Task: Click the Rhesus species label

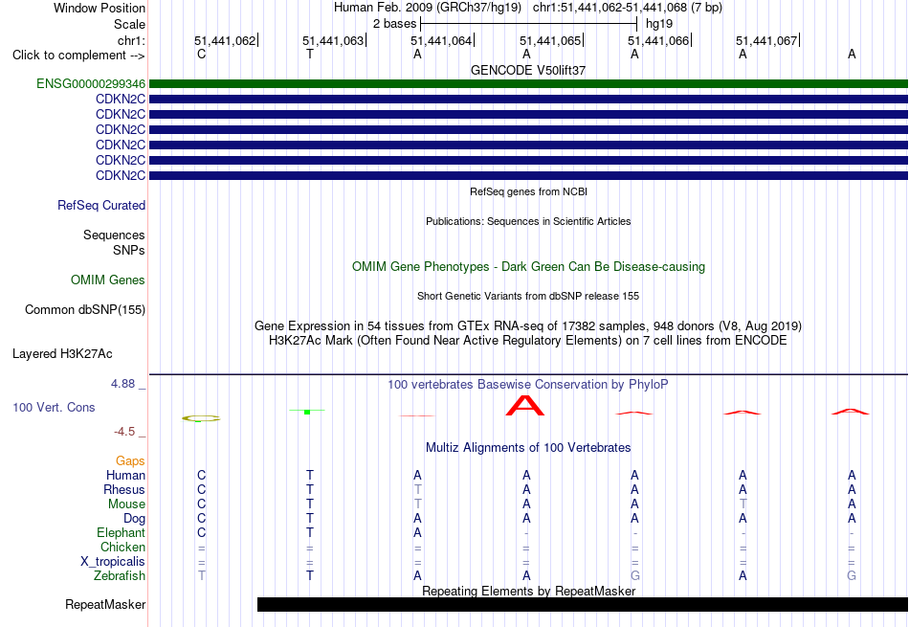Action: point(124,490)
